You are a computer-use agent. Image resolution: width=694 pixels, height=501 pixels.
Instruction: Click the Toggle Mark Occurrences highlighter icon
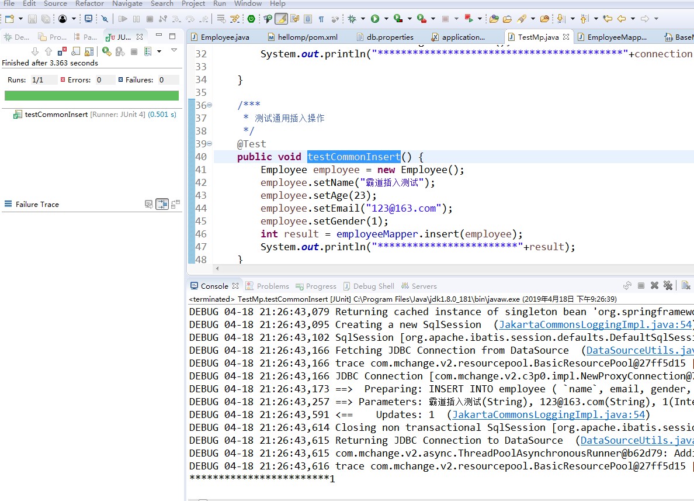tap(281, 19)
